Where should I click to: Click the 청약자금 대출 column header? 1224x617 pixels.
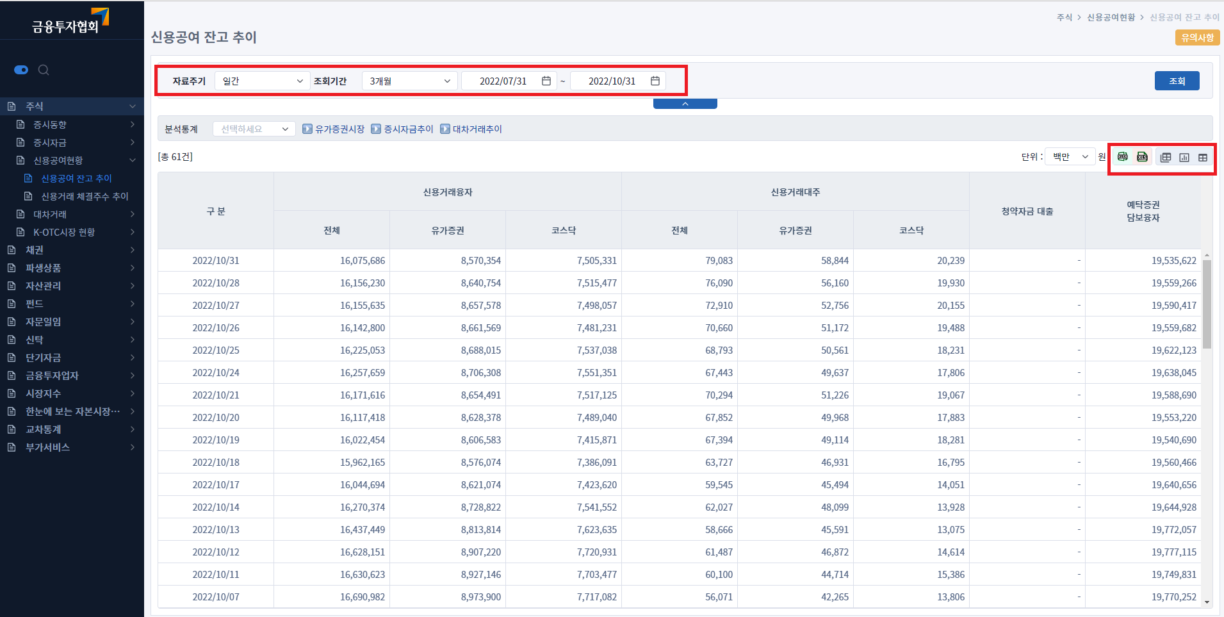(x=1027, y=211)
